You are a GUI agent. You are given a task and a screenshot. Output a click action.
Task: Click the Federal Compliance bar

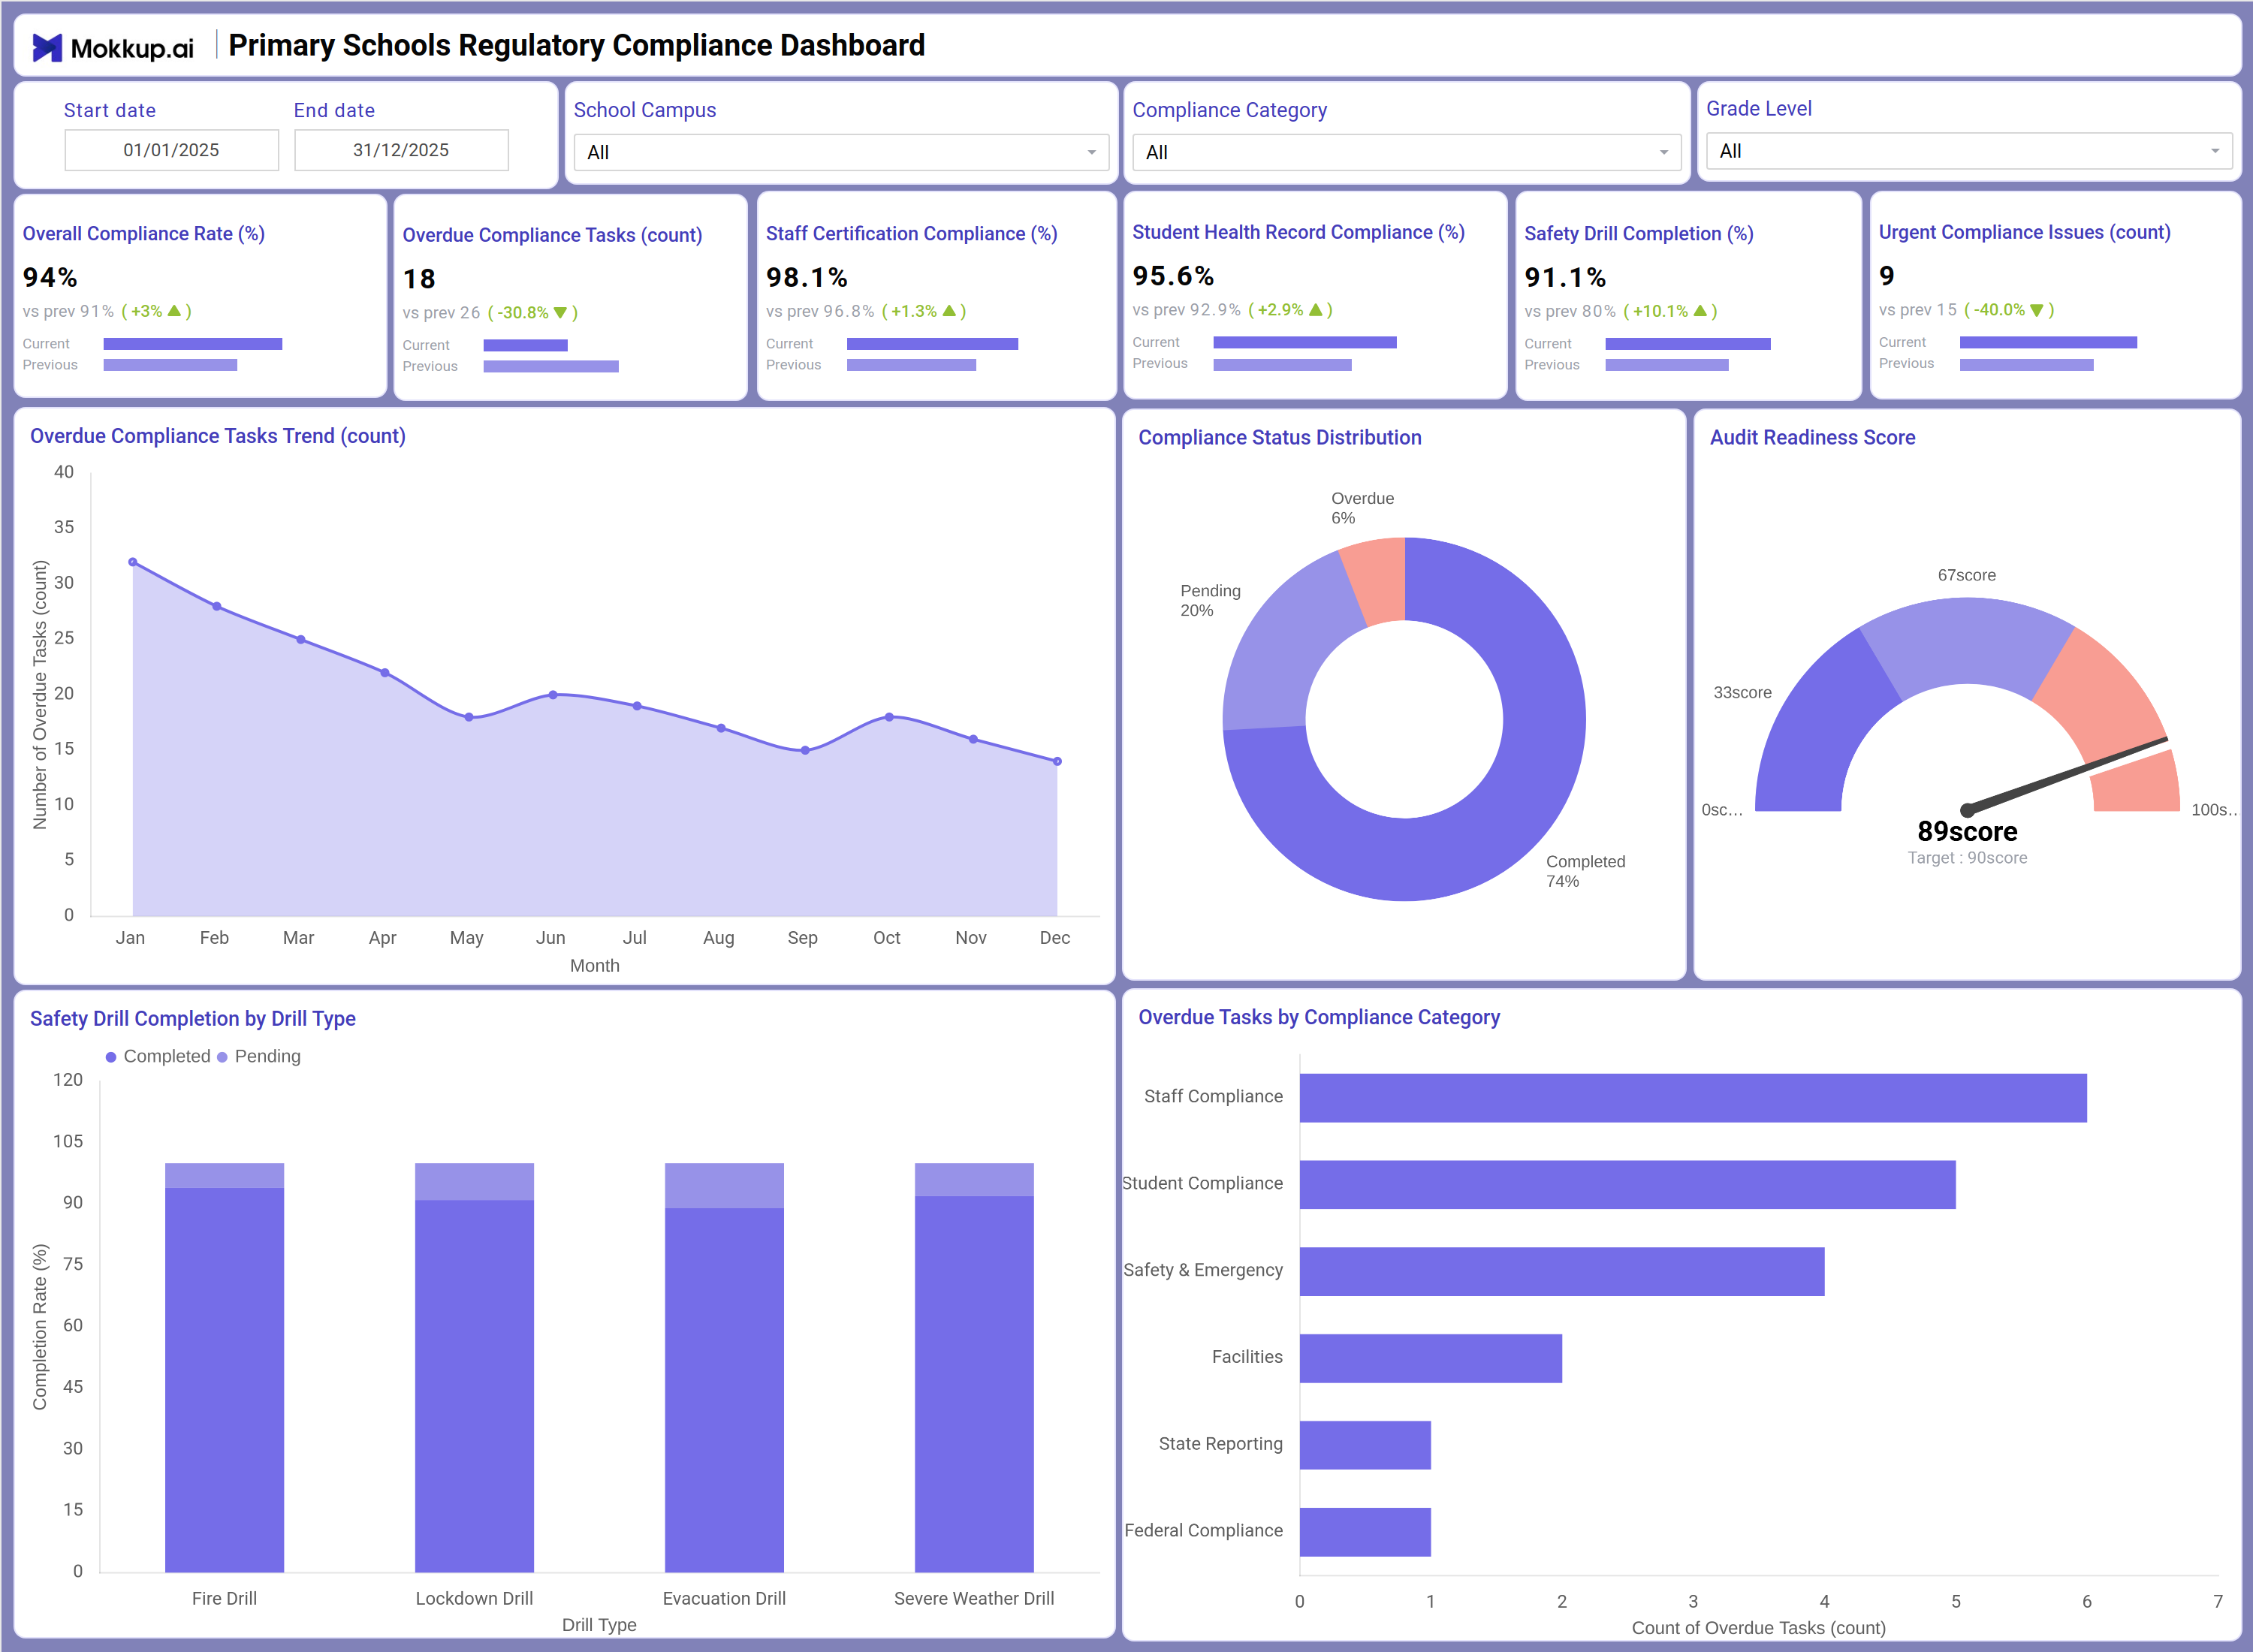coord(1365,1532)
